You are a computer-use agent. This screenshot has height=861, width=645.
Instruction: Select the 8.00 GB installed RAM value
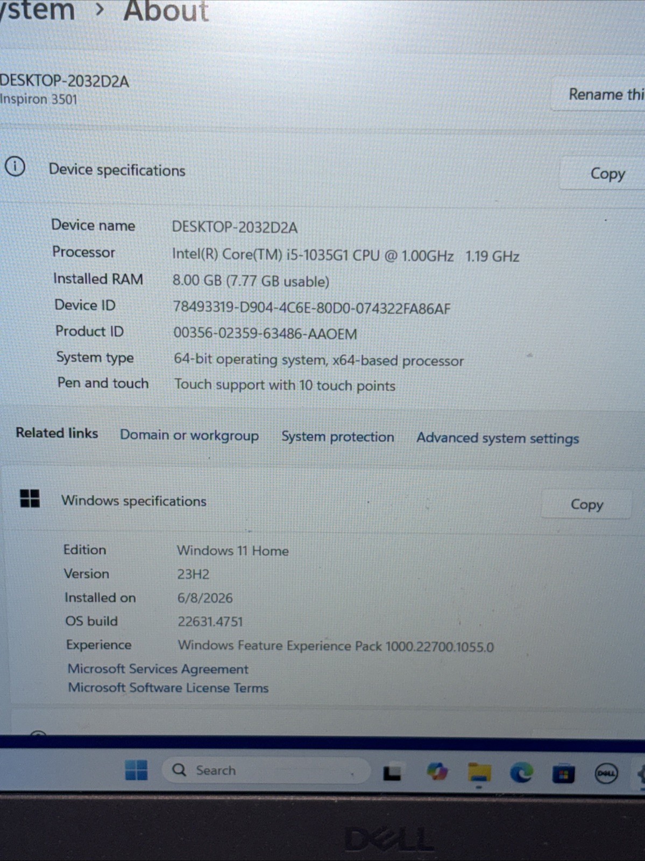pyautogui.click(x=251, y=281)
